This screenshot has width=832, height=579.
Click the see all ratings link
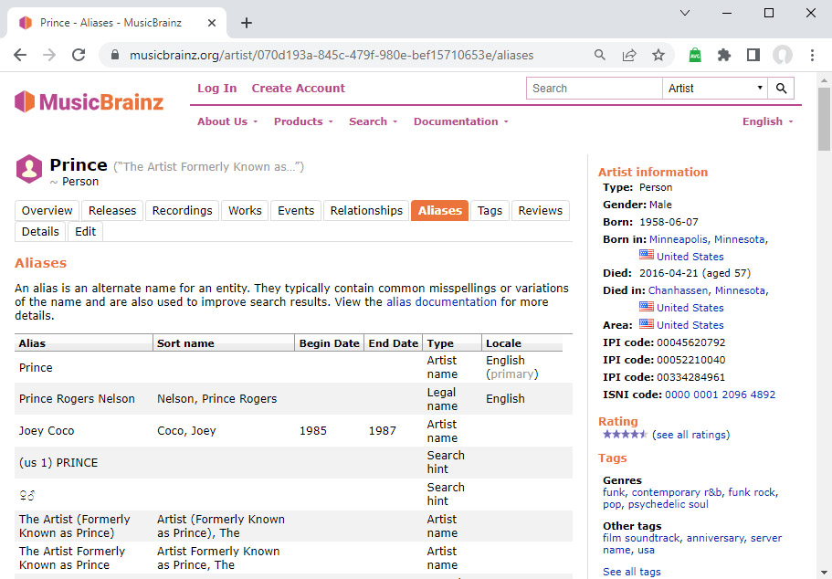click(690, 435)
